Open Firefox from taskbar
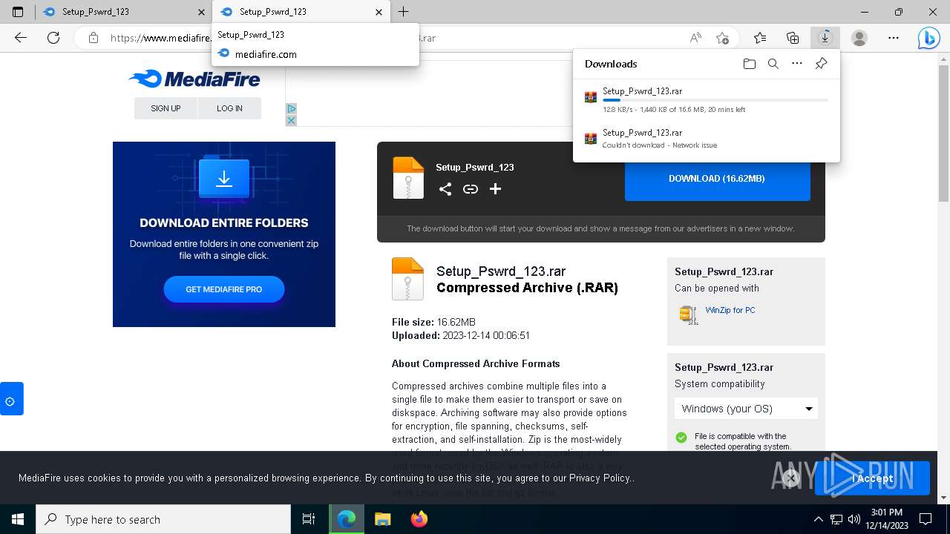Screen dimensions: 950x534 (x=419, y=519)
